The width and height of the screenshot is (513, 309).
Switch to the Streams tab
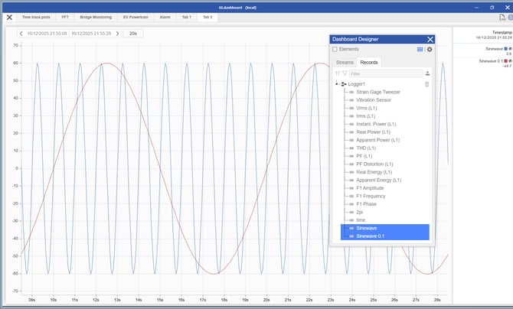pos(345,62)
